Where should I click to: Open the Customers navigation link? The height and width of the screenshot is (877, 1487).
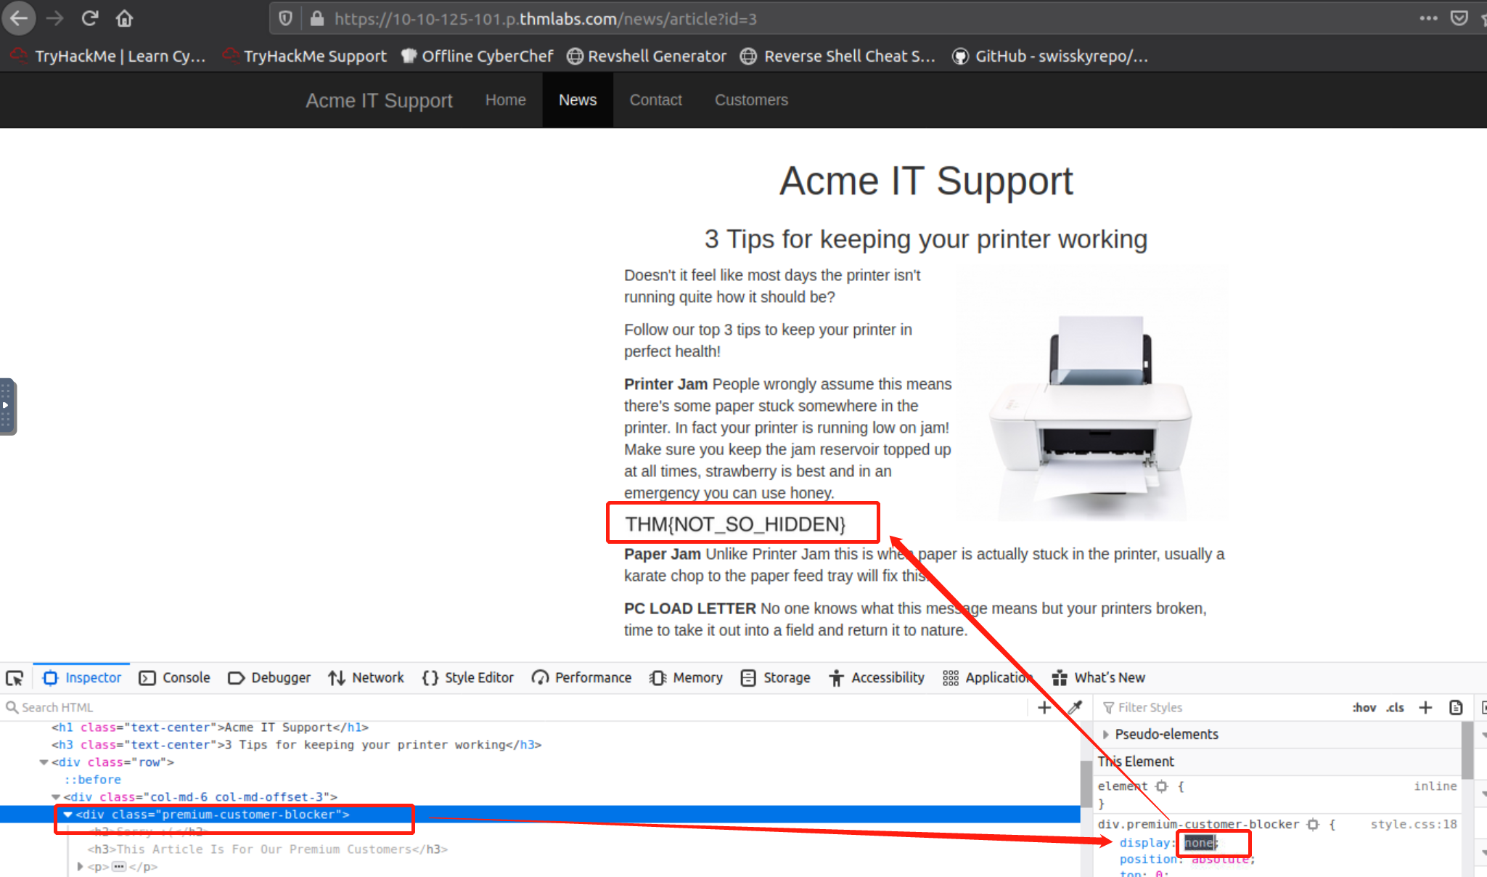(x=751, y=100)
